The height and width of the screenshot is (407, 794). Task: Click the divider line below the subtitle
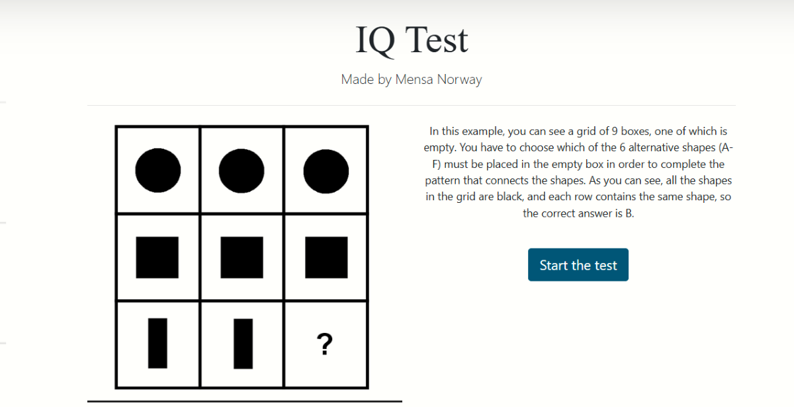412,104
